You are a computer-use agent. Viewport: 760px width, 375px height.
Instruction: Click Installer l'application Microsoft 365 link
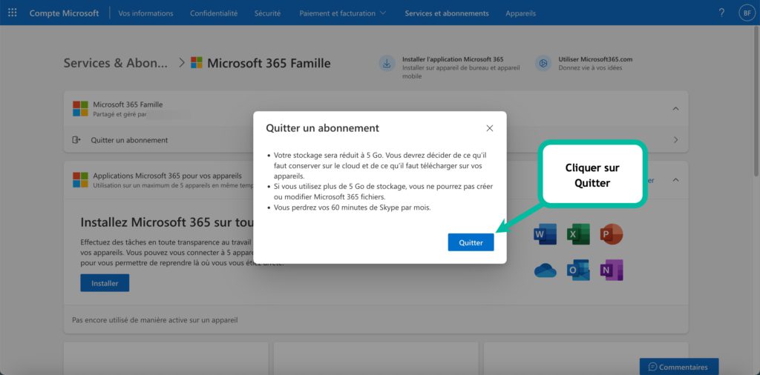[x=453, y=59]
